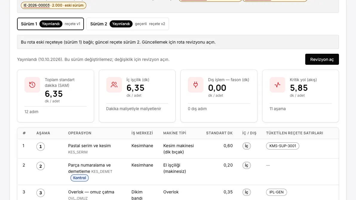Viewport: 356px width, 200px height.
Task: Click the Pastal serim ve kesim operation
Action: [90, 146]
